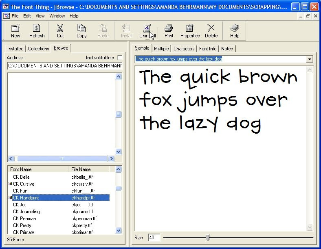
Task: Click font list scroll down arrow
Action: [x=118, y=231]
